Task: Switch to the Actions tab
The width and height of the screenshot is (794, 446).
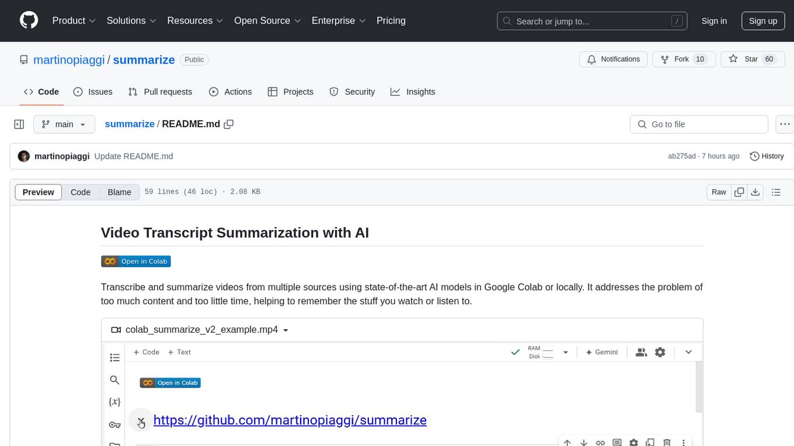Action: (x=230, y=92)
